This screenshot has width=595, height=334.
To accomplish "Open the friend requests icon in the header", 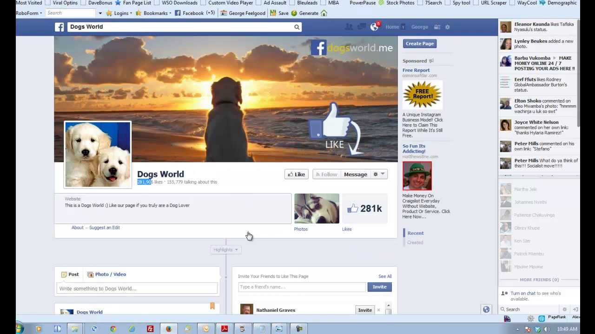I will click(x=349, y=27).
